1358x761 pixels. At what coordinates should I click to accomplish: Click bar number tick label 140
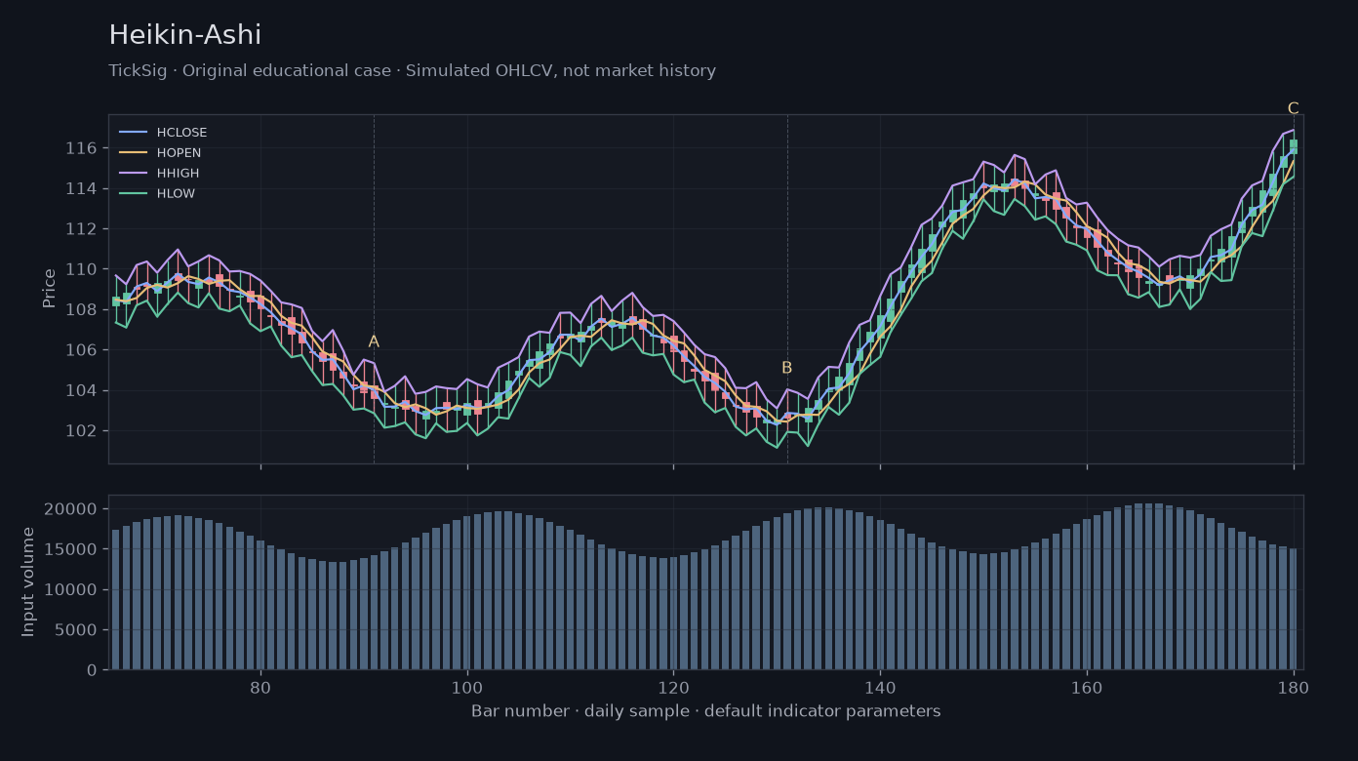coord(880,686)
